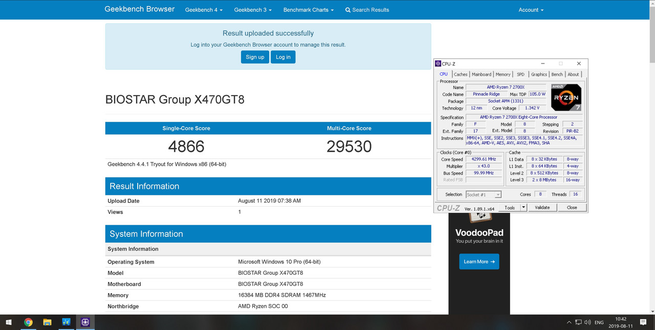Click the Core Speed value 4299.61 MHz
655x330 pixels.
484,159
